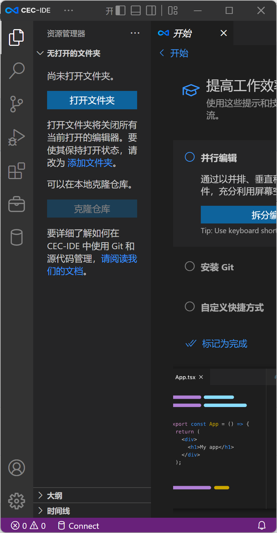Follow the 添加文件夹 link
The height and width of the screenshot is (533, 277).
[x=90, y=163]
